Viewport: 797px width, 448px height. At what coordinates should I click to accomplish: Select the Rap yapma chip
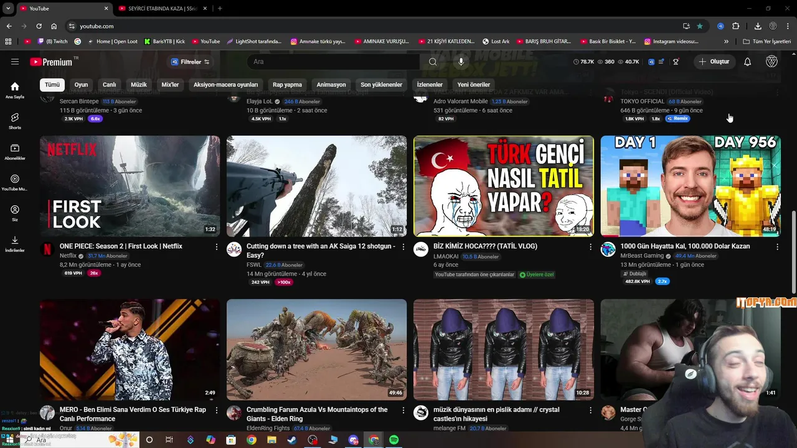tap(287, 85)
